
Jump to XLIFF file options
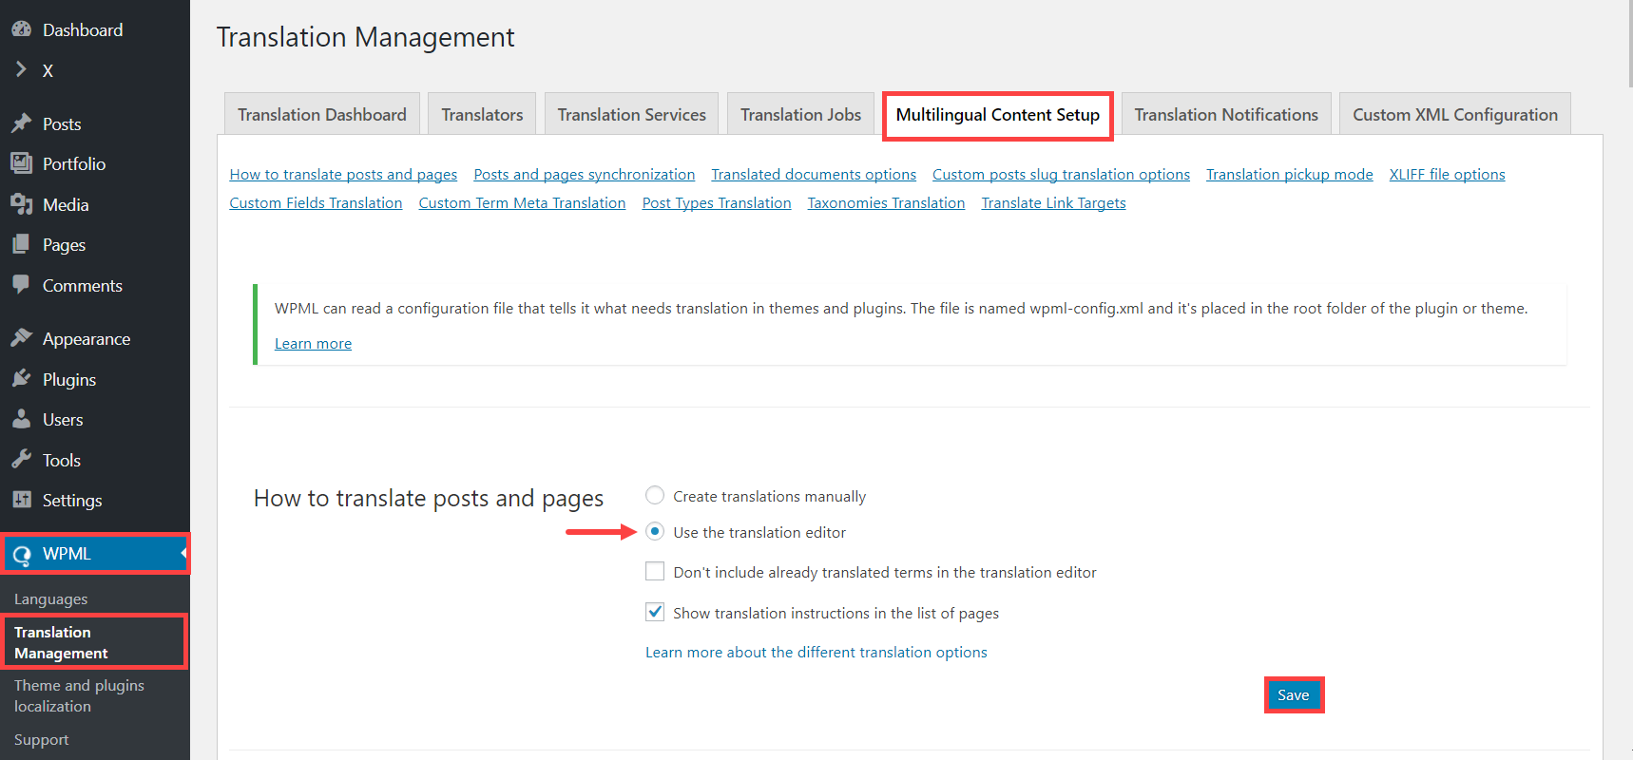(x=1447, y=175)
